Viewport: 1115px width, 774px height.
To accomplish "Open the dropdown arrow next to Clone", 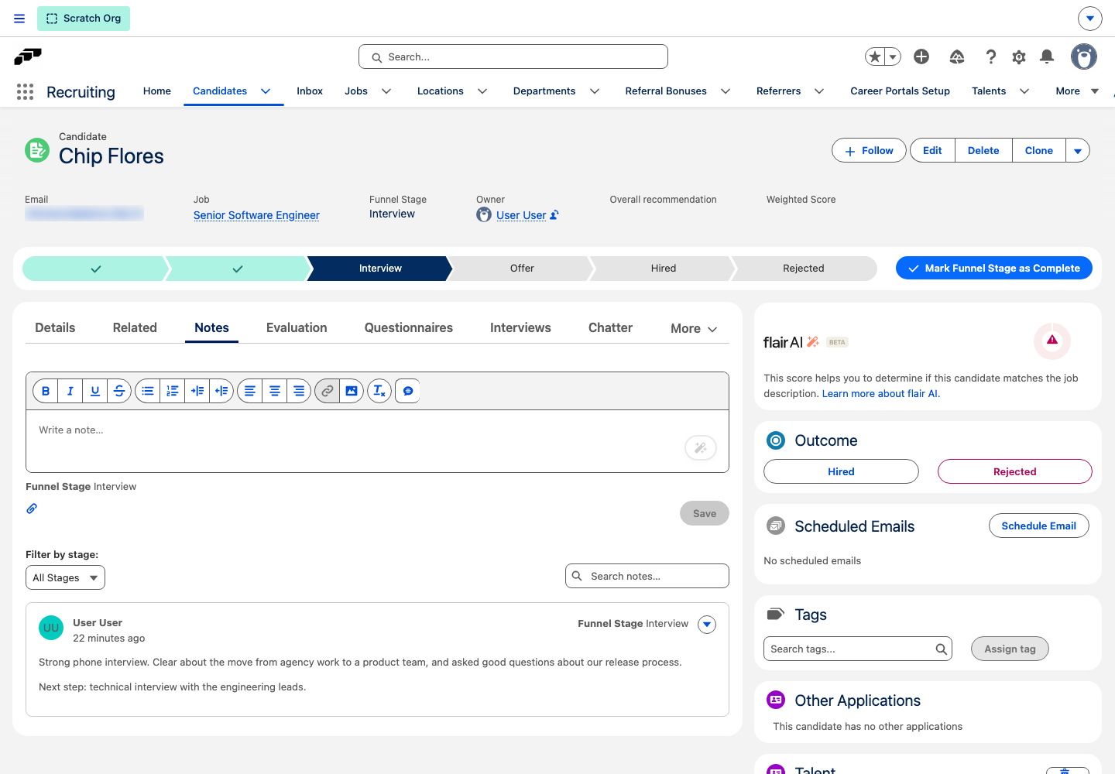I will [1078, 151].
